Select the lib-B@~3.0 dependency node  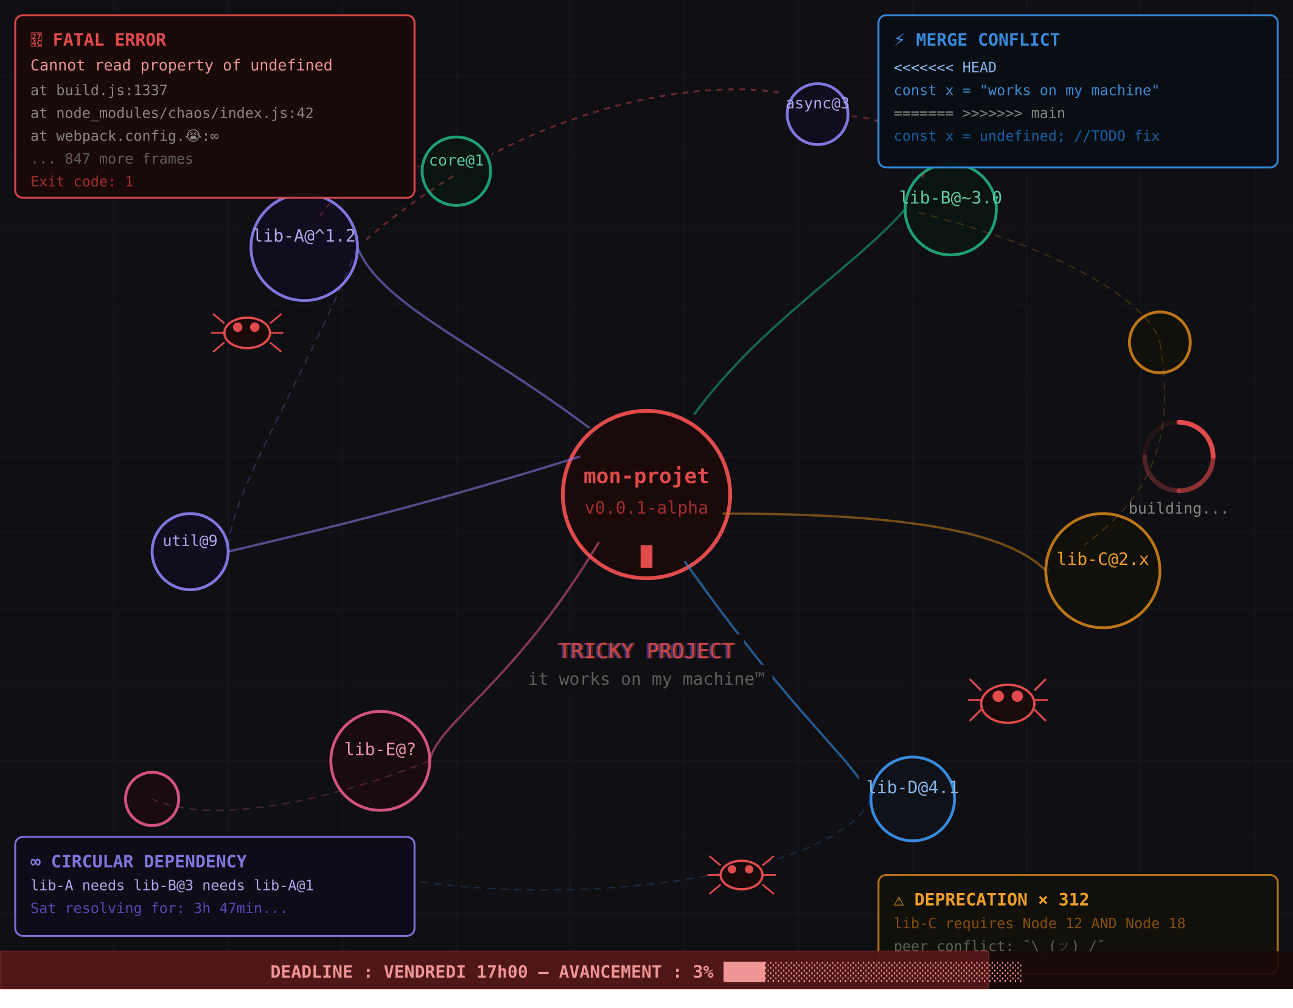coord(950,210)
